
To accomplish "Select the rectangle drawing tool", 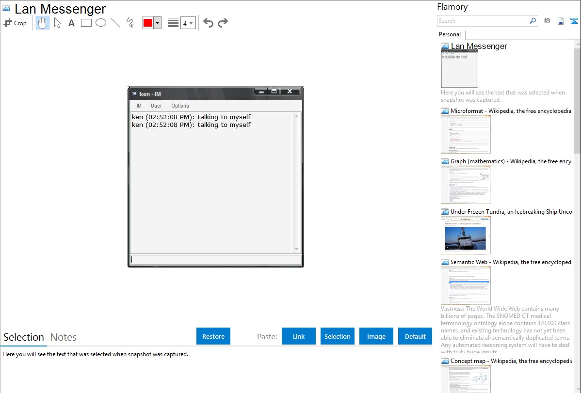I will (86, 23).
